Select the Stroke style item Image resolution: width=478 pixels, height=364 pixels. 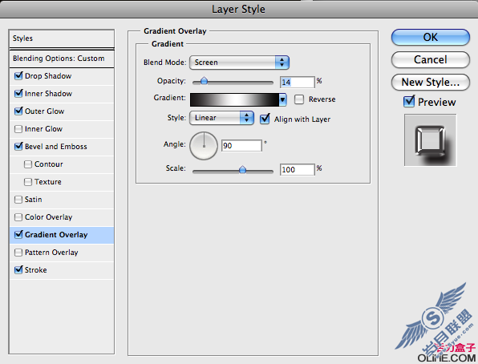(x=62, y=270)
